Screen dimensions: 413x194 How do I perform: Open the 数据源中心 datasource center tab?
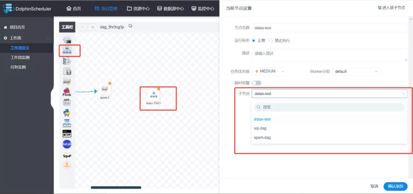[171, 8]
